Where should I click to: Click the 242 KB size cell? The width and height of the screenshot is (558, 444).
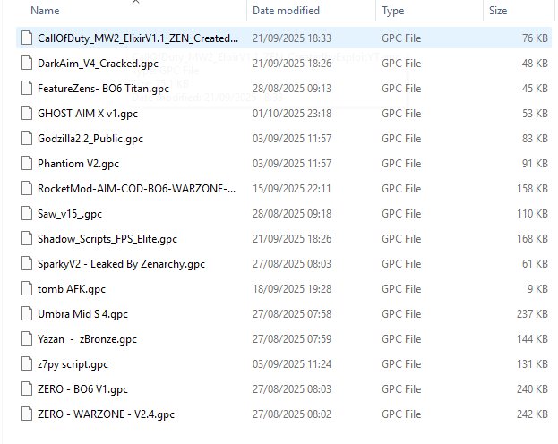[x=532, y=414]
